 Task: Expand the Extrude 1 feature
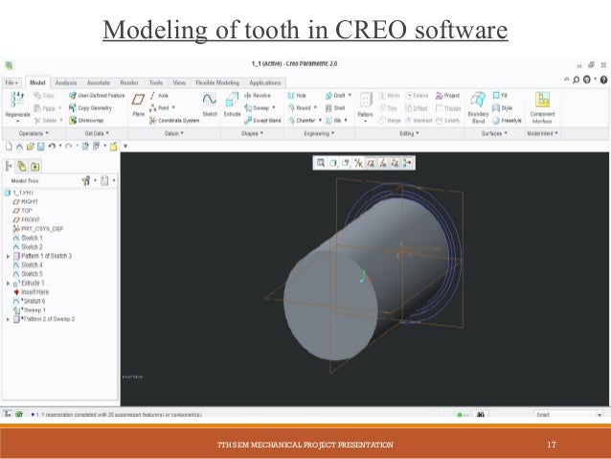tap(8, 283)
